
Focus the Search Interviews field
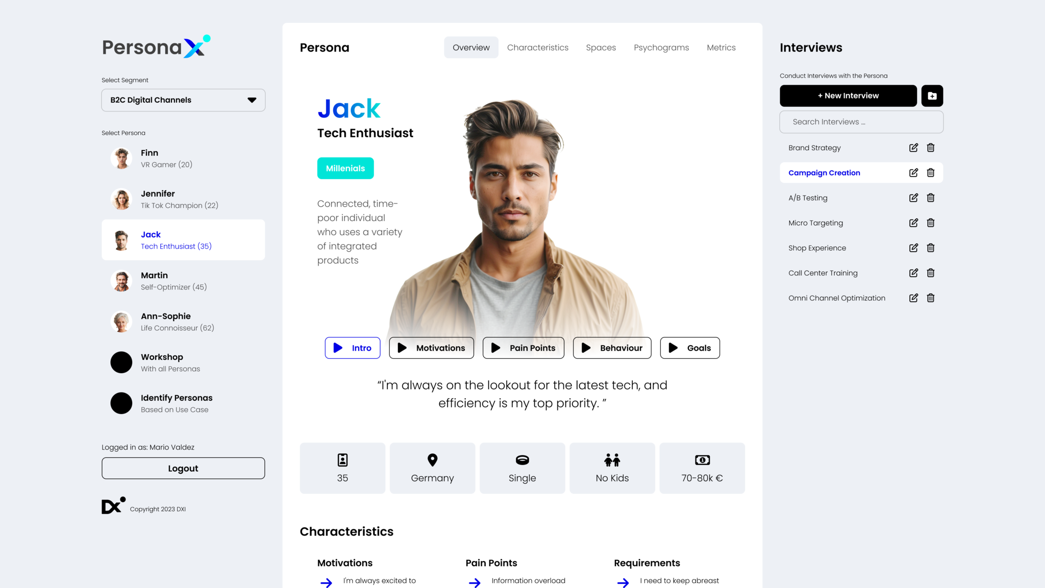pyautogui.click(x=861, y=122)
